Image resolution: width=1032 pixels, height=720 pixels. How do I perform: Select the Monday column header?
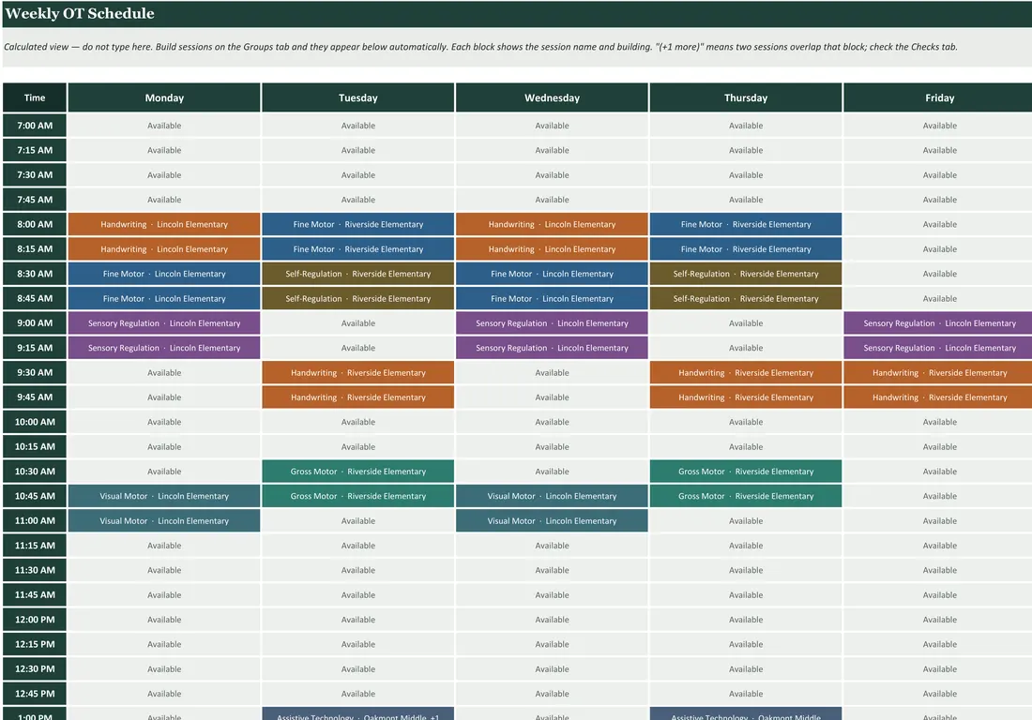(x=164, y=97)
